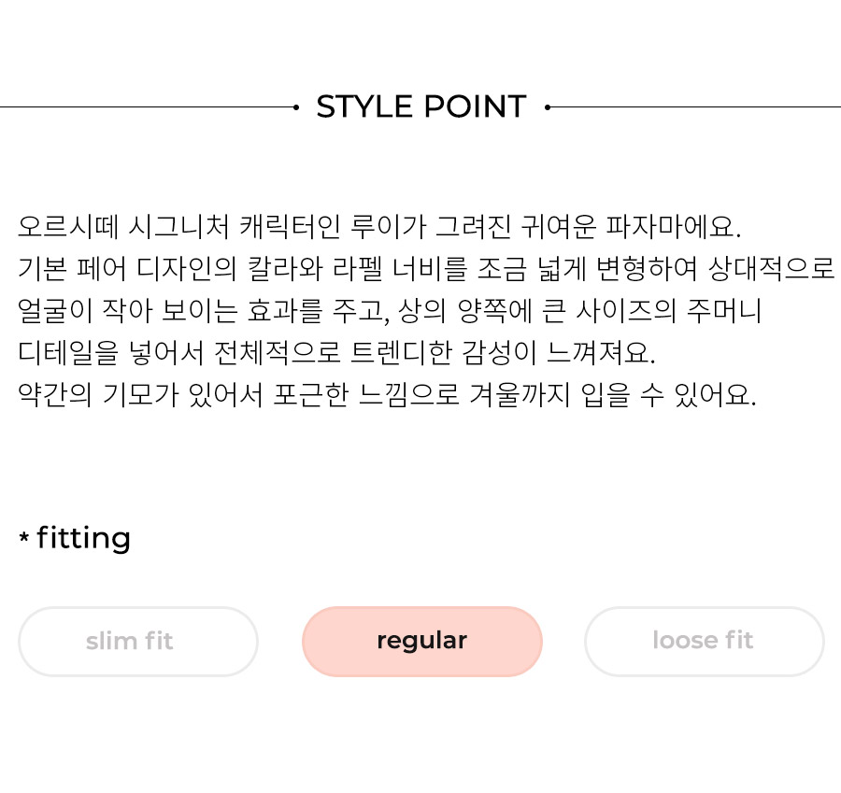Click the word 상대적으로 in the second line
This screenshot has height=793, width=841.
pyautogui.click(x=771, y=269)
